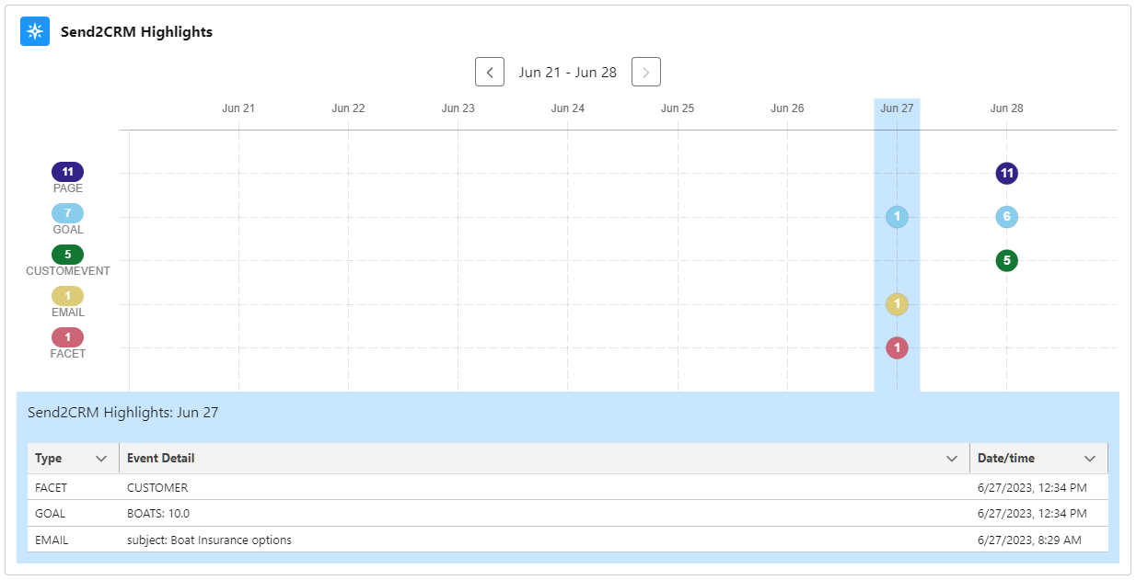Open the Type column dropdown chevron
The image size is (1136, 580).
[x=101, y=459]
